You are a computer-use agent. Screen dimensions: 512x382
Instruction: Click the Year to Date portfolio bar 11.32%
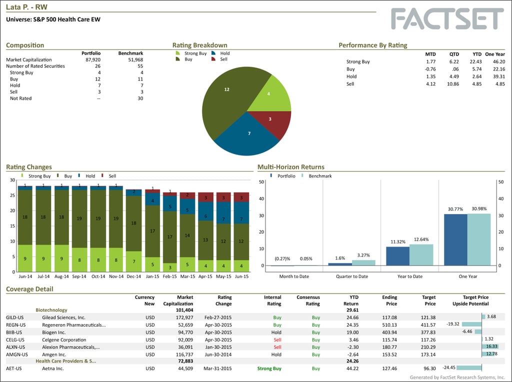click(398, 256)
